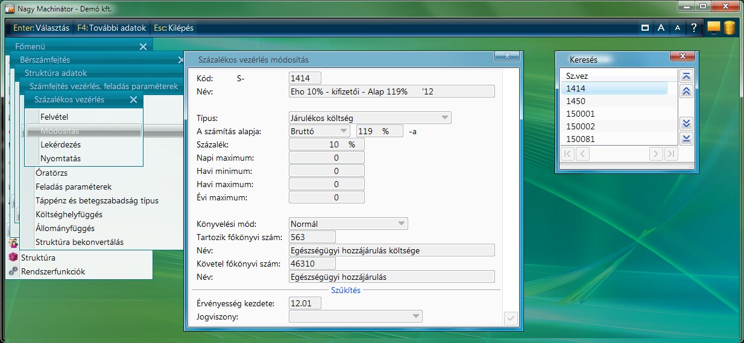
Task: Open Rendszerfunkciók in the main menu
Action: pos(53,271)
